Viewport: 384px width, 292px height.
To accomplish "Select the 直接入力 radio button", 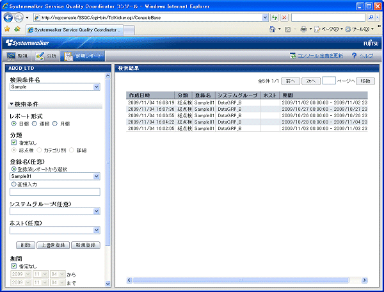I will [13, 184].
